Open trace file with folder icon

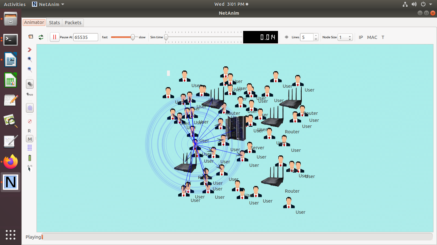(x=31, y=37)
